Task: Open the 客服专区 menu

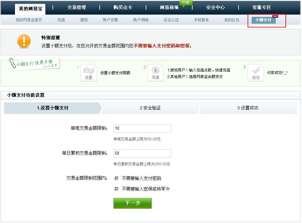Action: point(262,7)
